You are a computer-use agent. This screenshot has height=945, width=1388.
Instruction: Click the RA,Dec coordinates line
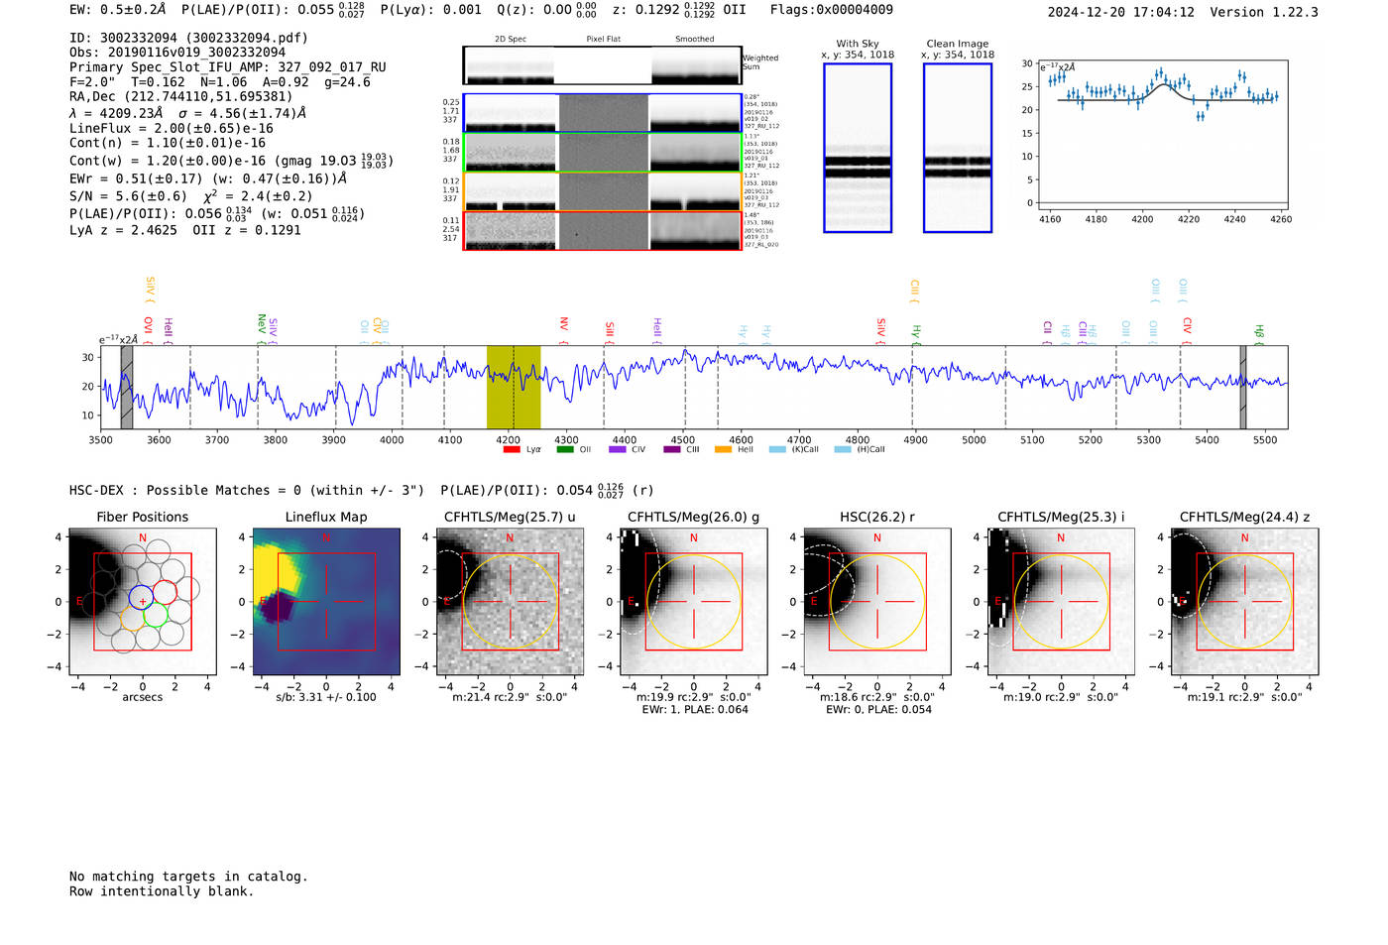[181, 97]
